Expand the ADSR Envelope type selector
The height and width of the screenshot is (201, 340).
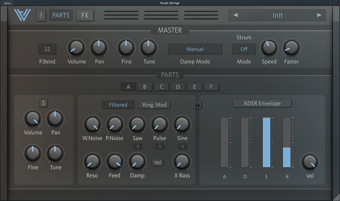[262, 103]
